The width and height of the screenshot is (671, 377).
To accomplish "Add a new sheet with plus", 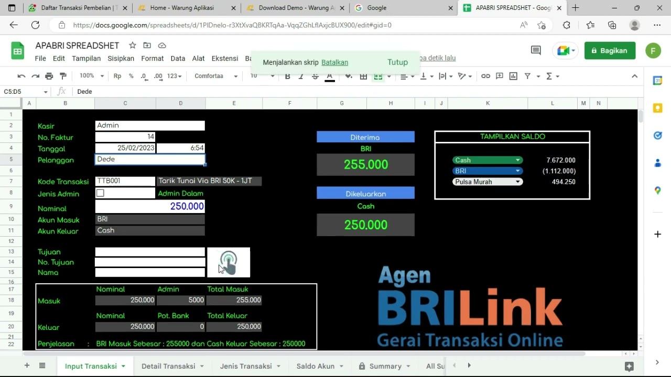I will (27, 365).
